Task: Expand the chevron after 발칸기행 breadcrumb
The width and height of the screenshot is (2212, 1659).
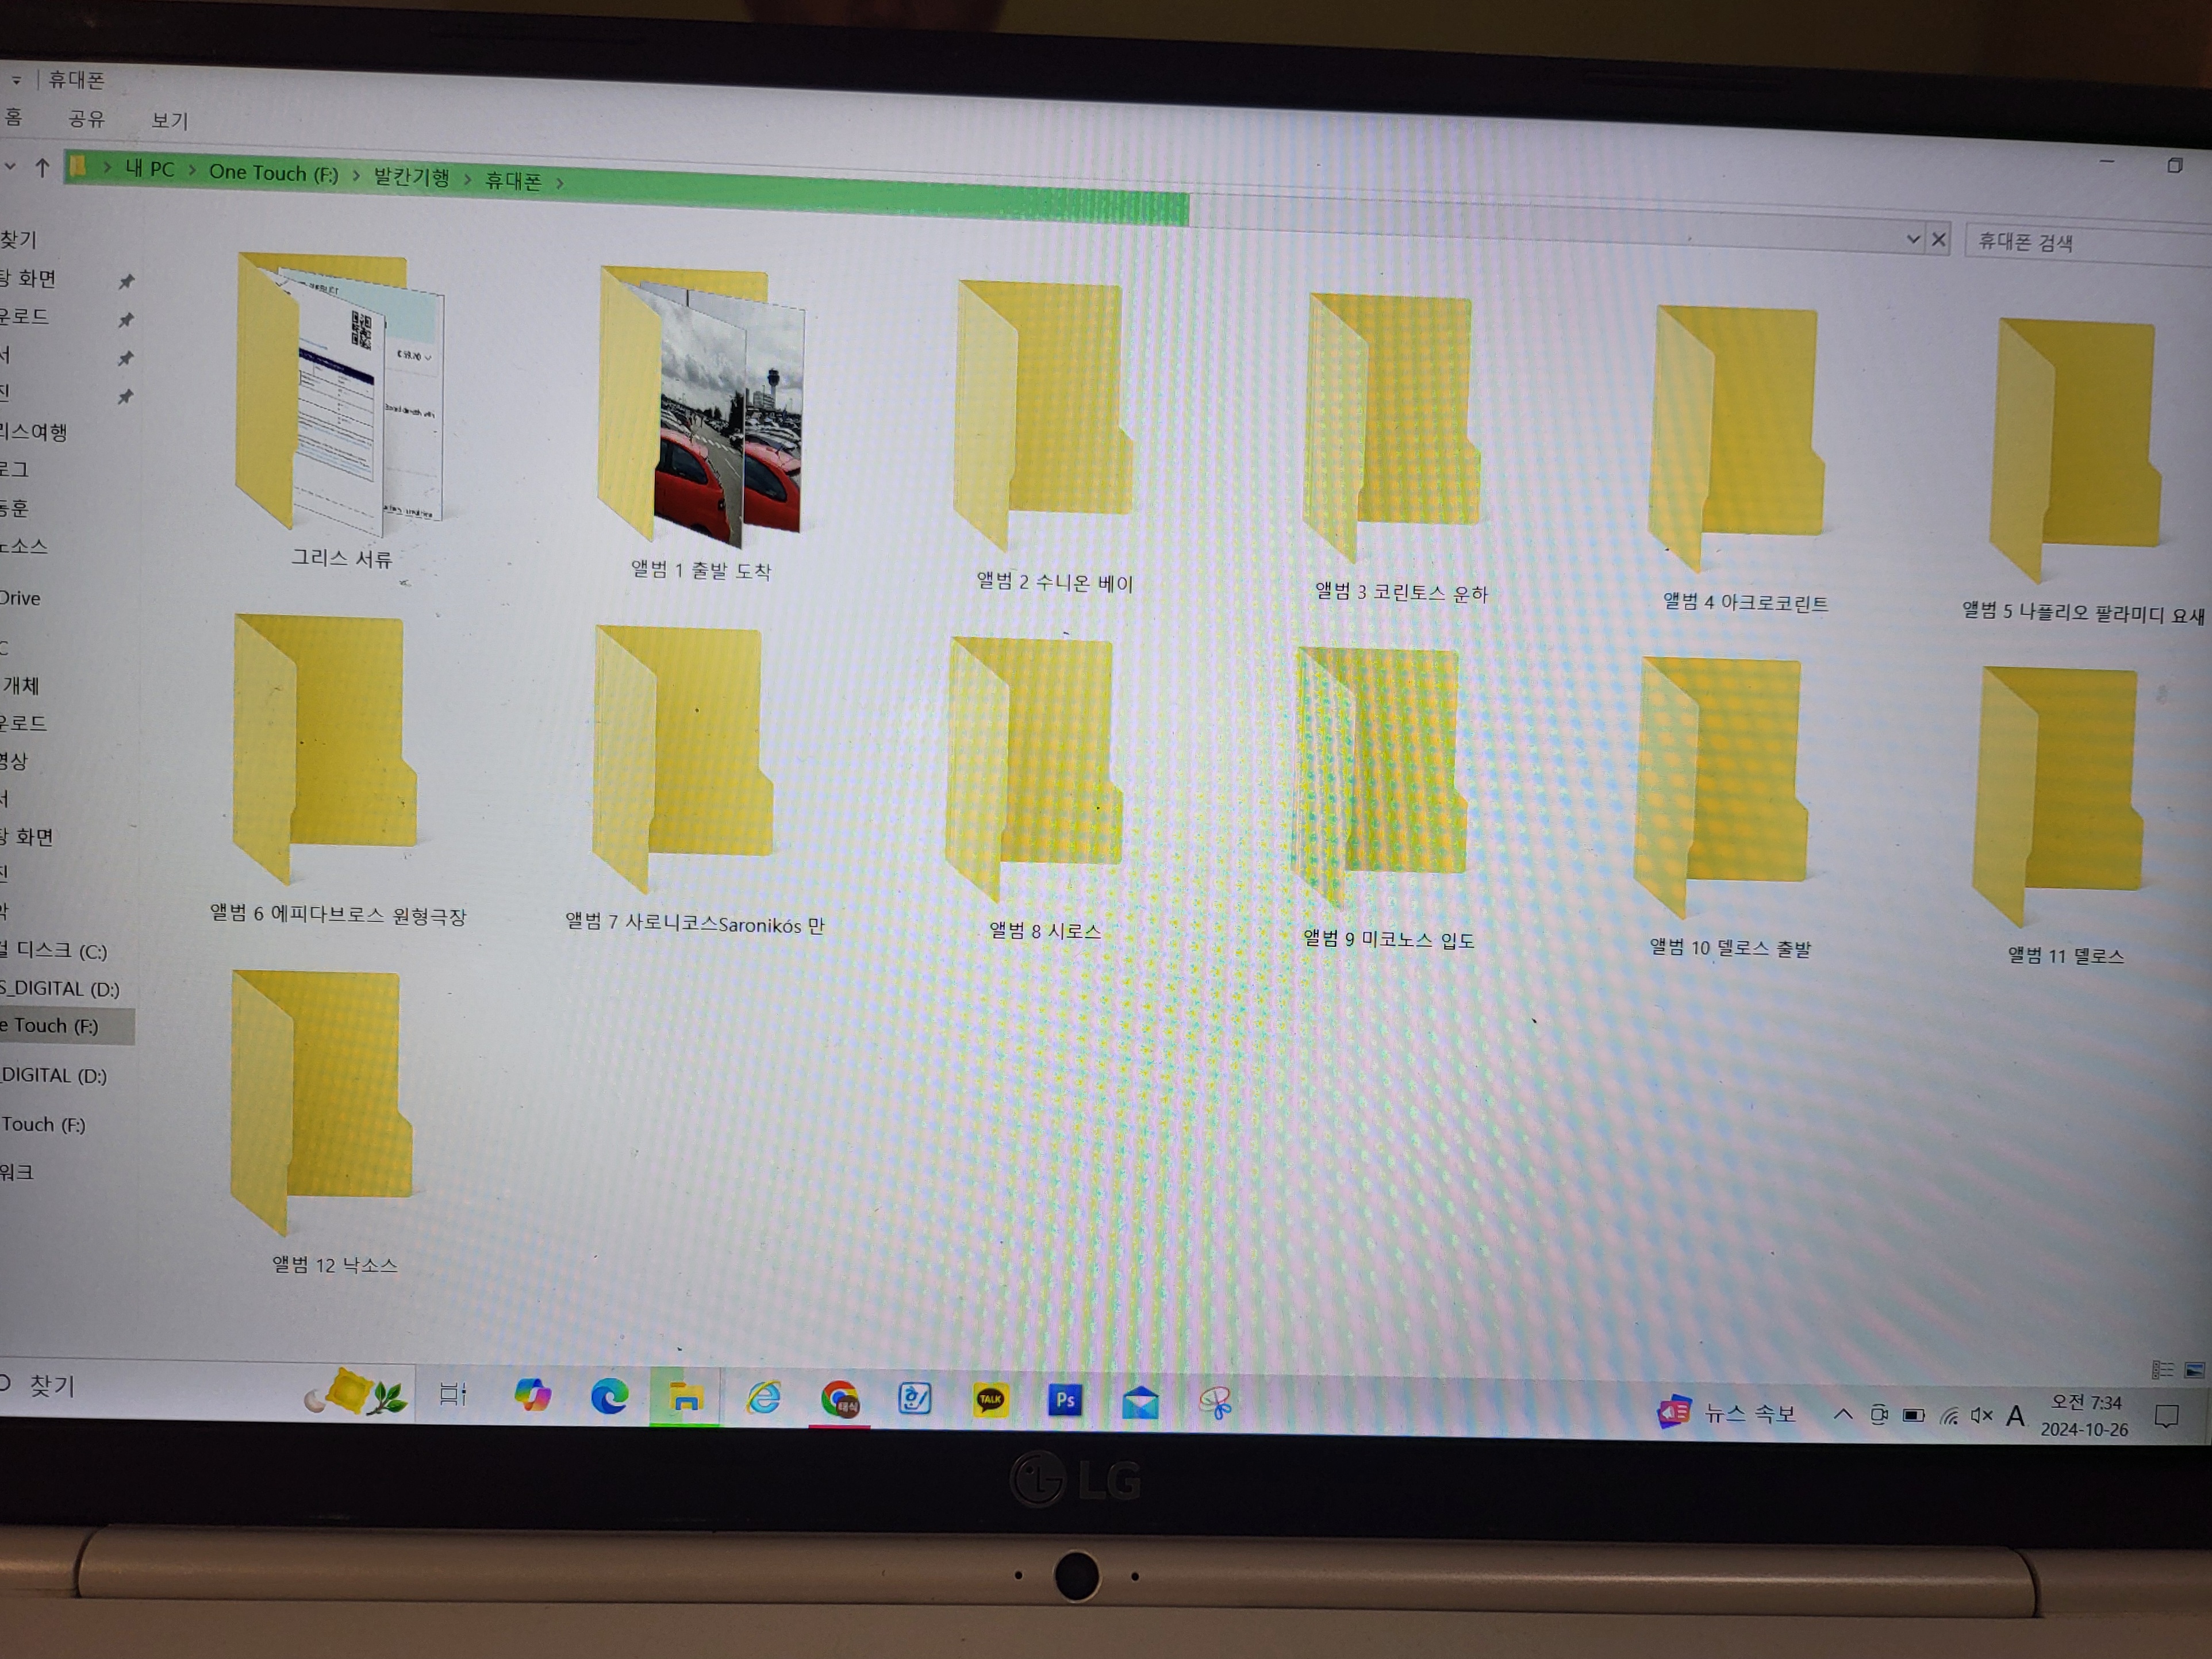Action: [467, 179]
